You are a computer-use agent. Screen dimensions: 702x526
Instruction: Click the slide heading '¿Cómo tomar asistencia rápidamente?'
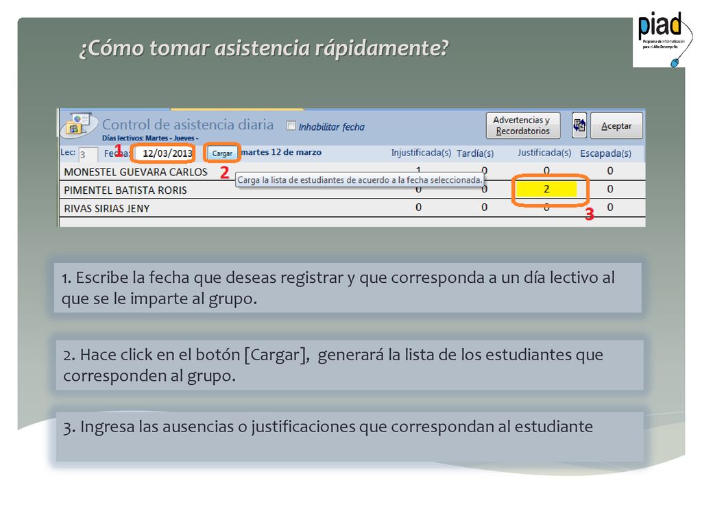click(x=264, y=49)
